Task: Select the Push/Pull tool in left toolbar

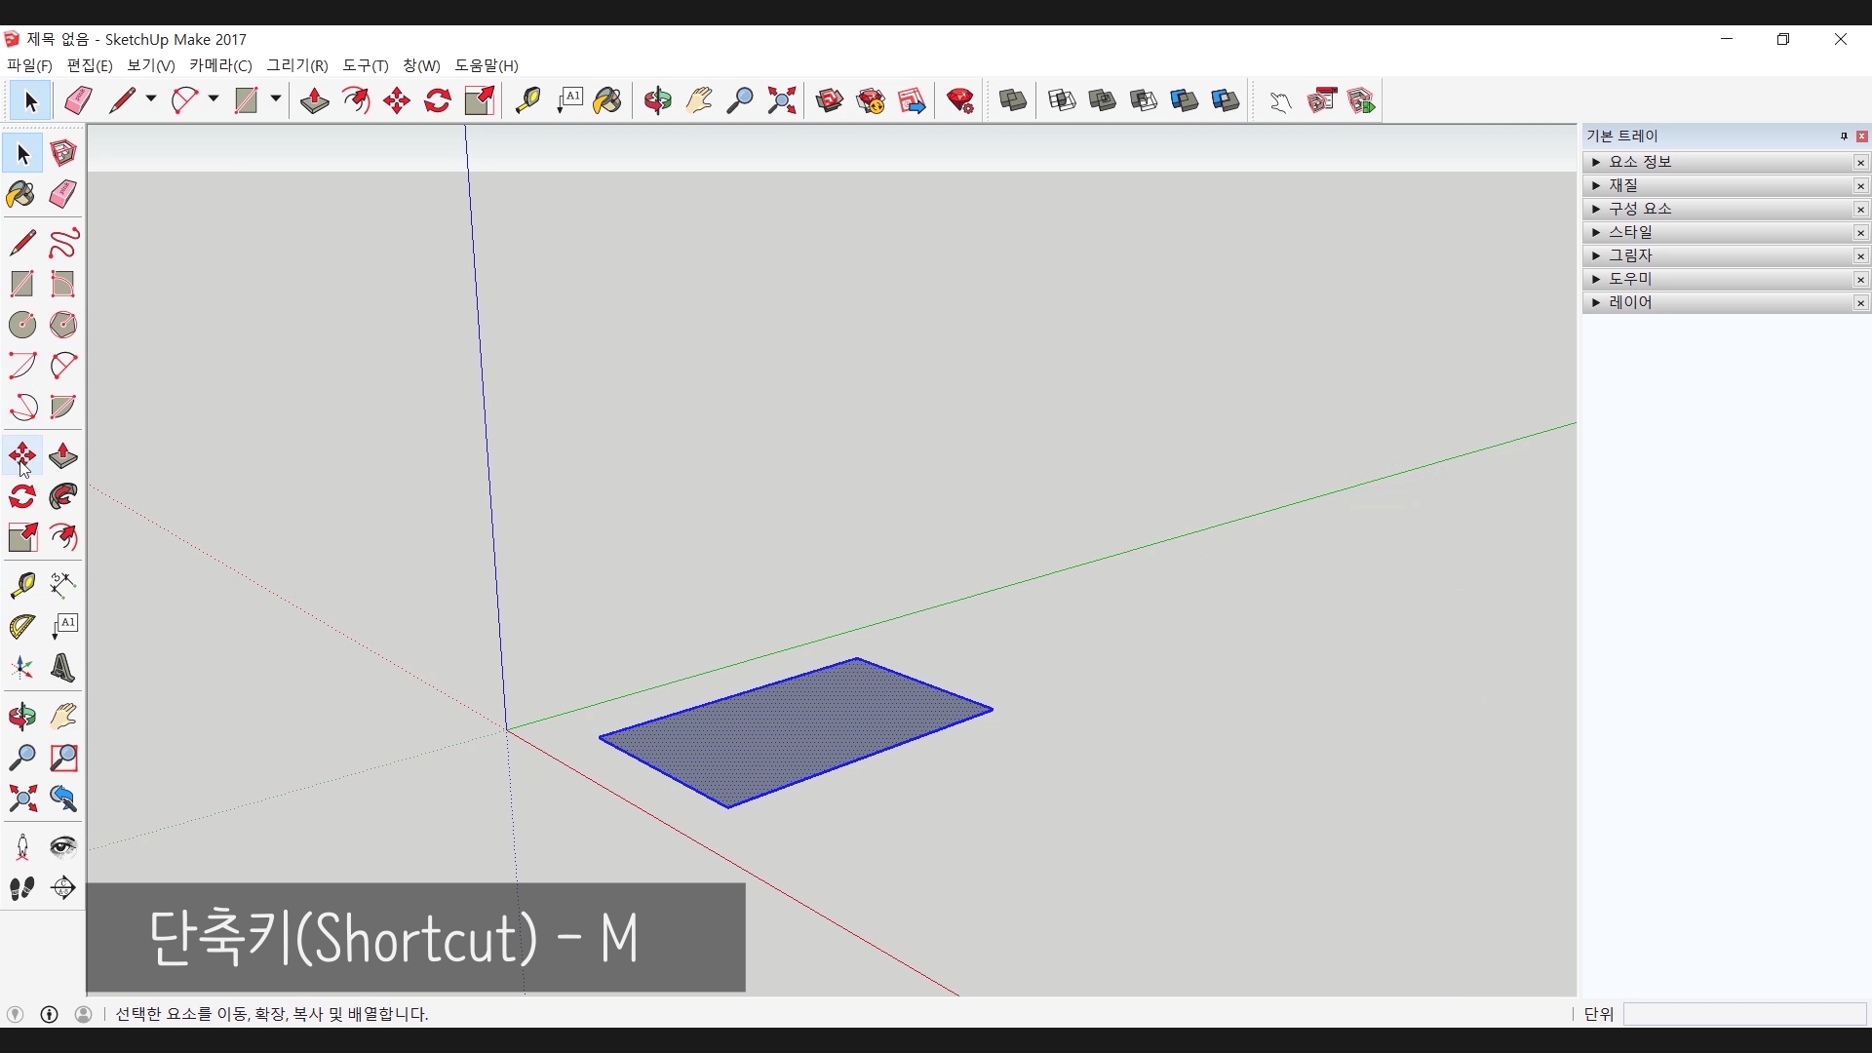Action: click(63, 456)
